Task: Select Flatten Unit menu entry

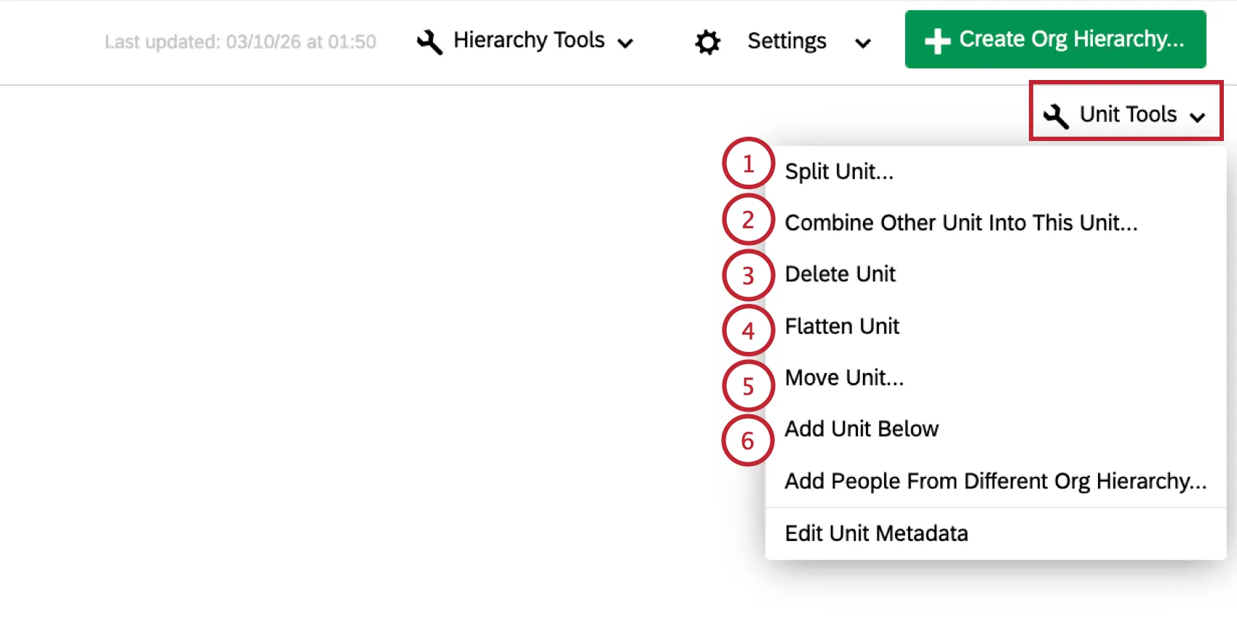Action: click(995, 326)
